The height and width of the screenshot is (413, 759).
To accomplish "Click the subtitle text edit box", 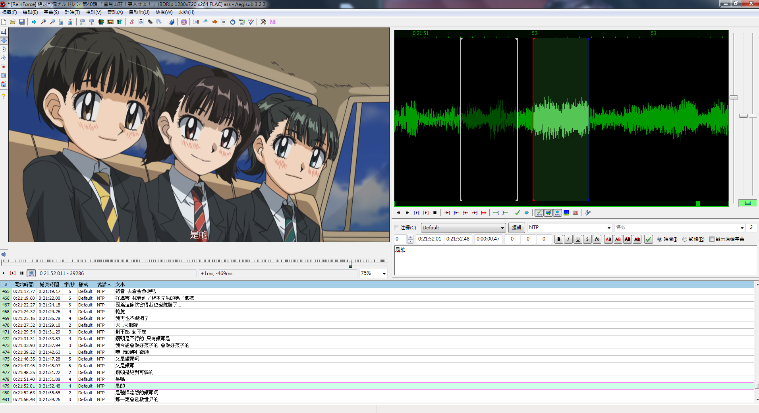I will (x=575, y=261).
